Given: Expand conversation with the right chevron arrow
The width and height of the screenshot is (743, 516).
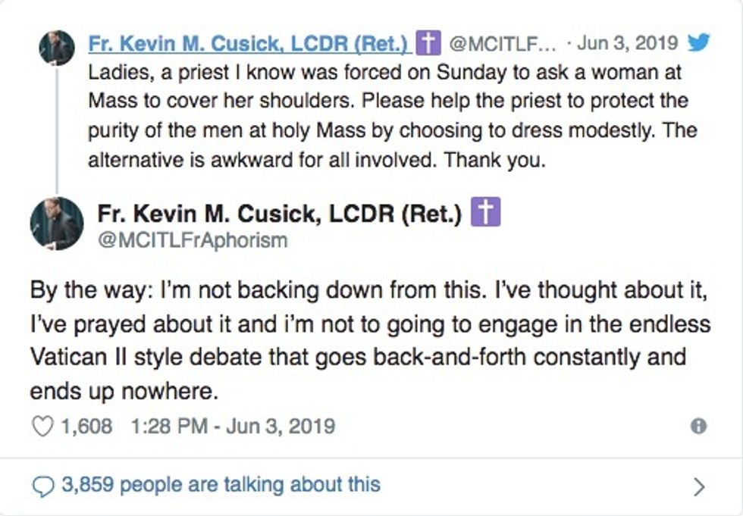Looking at the screenshot, I should pos(699,486).
